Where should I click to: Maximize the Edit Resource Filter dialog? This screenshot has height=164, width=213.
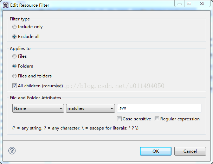pyautogui.click(x=189, y=4)
